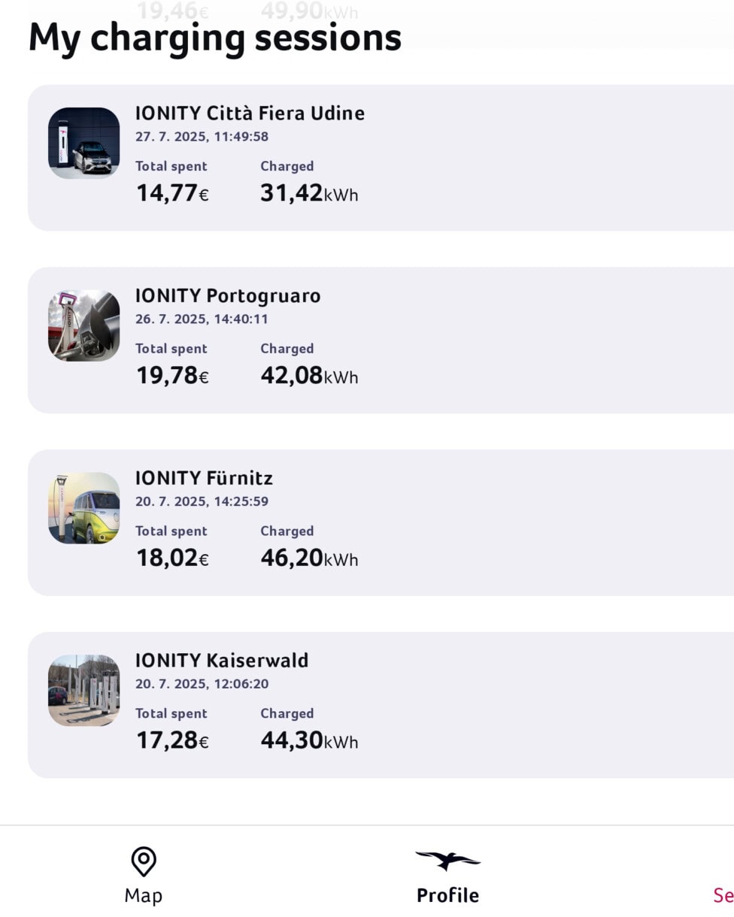Open the IONITY Kaiserwald session title
This screenshot has width=734, height=917.
click(222, 661)
